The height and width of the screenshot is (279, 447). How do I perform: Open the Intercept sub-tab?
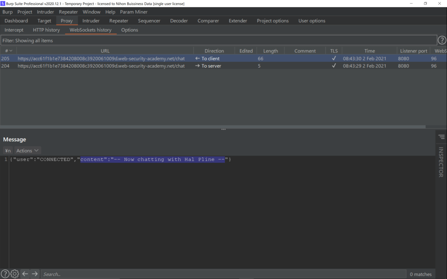[x=14, y=30]
